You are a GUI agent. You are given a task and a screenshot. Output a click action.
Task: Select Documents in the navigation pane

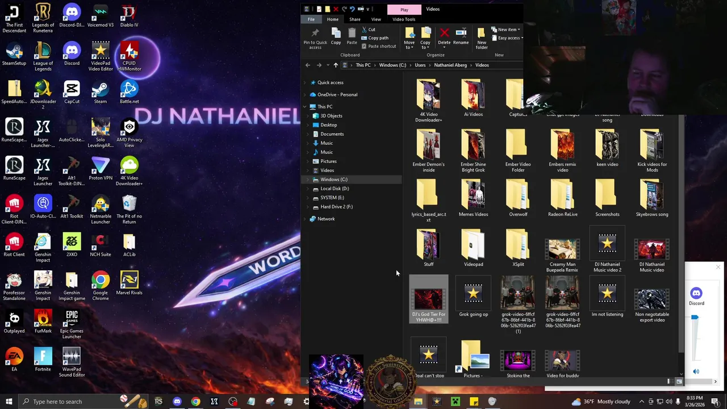click(332, 134)
